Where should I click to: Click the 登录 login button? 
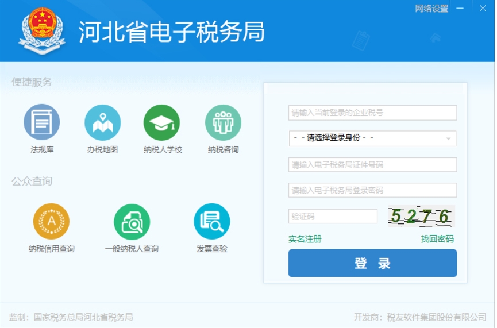pos(372,263)
